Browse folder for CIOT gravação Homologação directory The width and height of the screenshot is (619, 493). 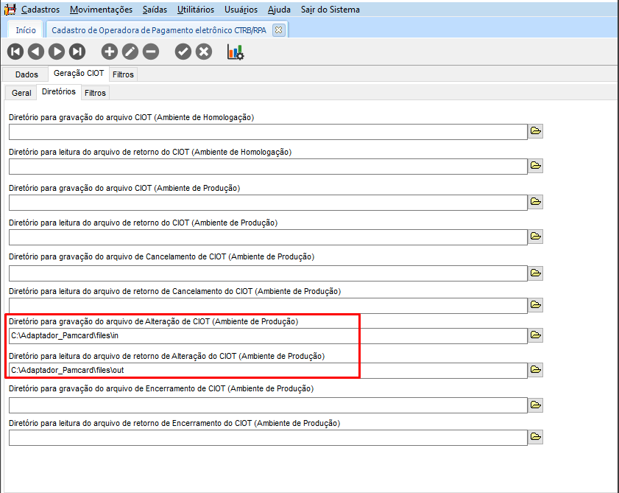coord(536,131)
